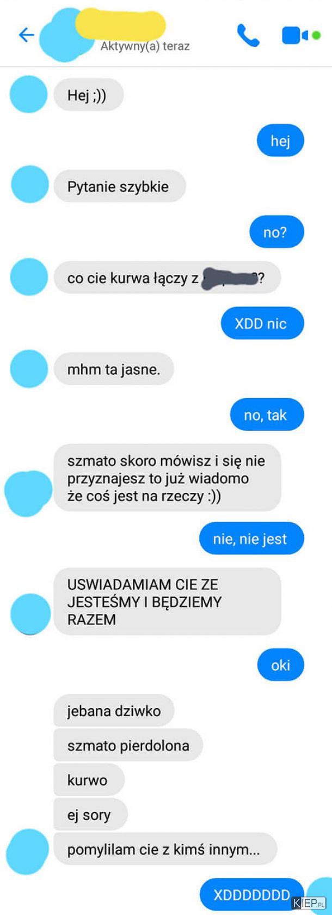Select the blue 'no?' reply bubble
Screen dimensions: 332x915
(x=276, y=232)
